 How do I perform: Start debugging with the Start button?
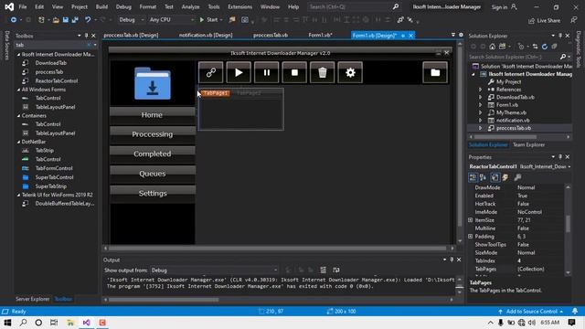click(209, 20)
